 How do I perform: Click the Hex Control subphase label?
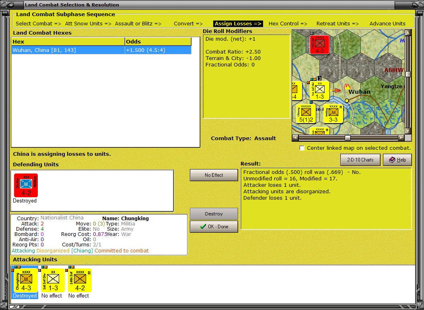288,23
